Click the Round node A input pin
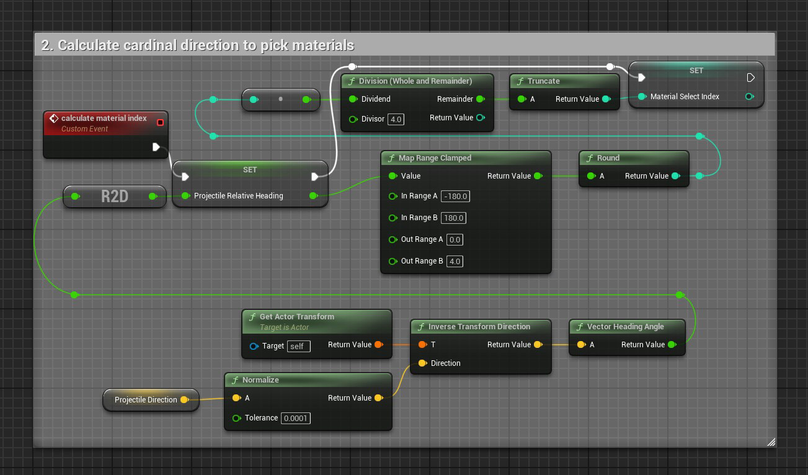The height and width of the screenshot is (475, 808). [591, 176]
